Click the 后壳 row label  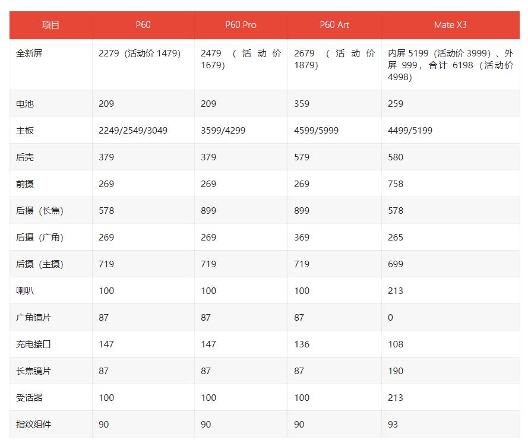click(25, 157)
